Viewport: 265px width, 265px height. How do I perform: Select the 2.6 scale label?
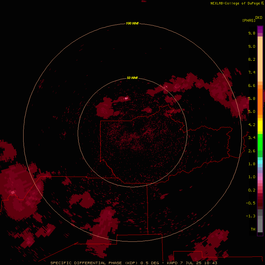click(252, 151)
